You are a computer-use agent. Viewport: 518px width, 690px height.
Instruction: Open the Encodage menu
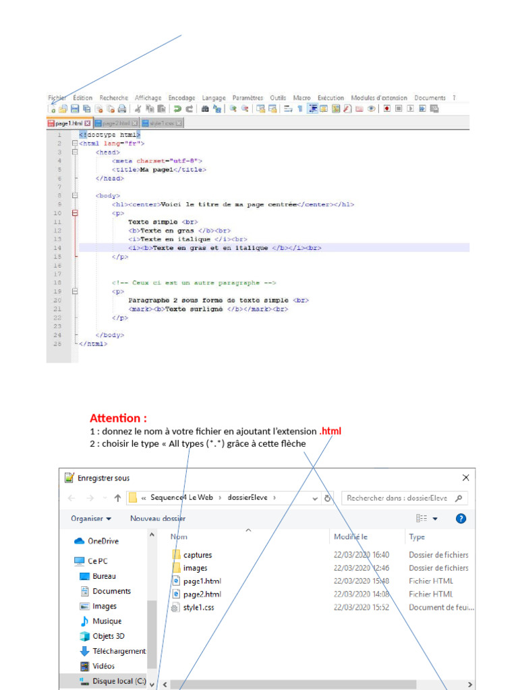pos(181,98)
